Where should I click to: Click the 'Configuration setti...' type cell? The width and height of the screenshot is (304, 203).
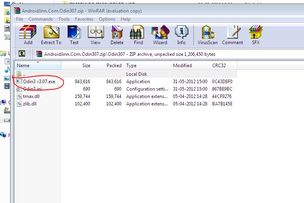147,89
